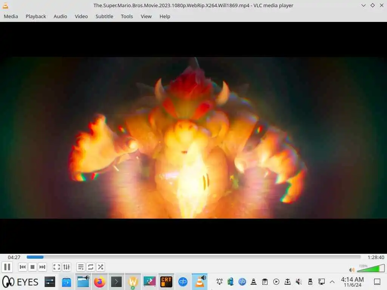Open the yellow W app in taskbar
This screenshot has width=387, height=290.
pos(133,282)
